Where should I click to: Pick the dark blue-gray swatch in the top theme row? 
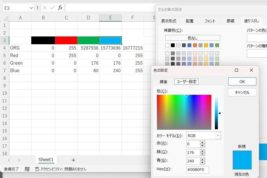tap(184, 45)
